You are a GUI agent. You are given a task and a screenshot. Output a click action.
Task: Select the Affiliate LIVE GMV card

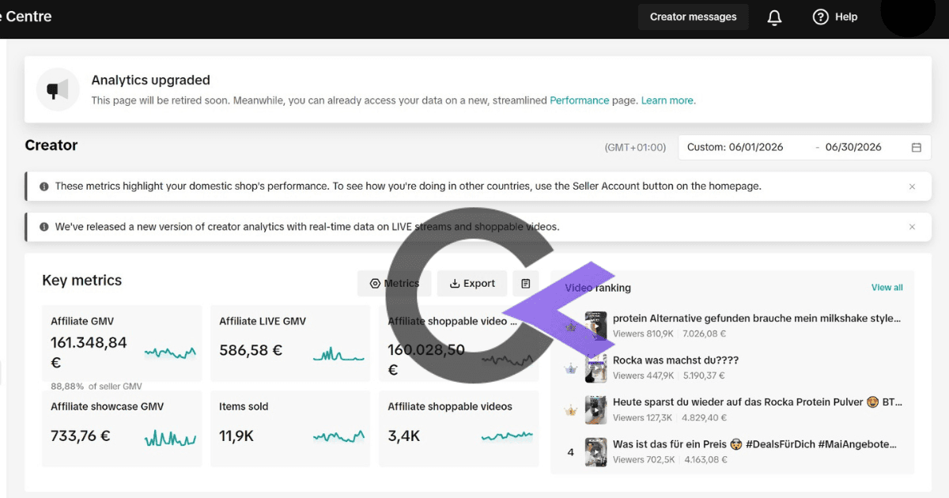pyautogui.click(x=290, y=344)
